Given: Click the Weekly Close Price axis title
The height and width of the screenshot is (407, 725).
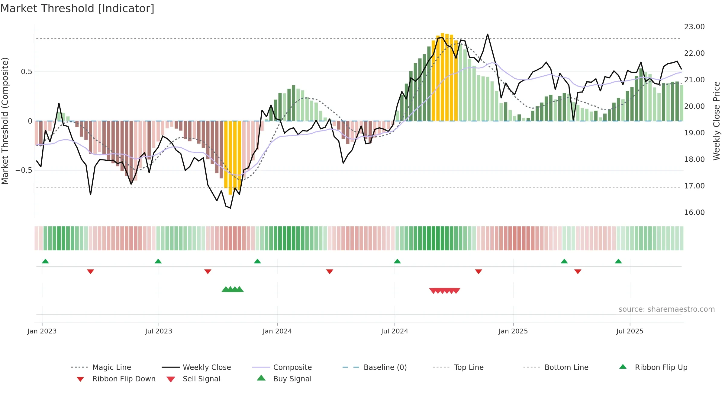Looking at the screenshot, I should click(717, 121).
